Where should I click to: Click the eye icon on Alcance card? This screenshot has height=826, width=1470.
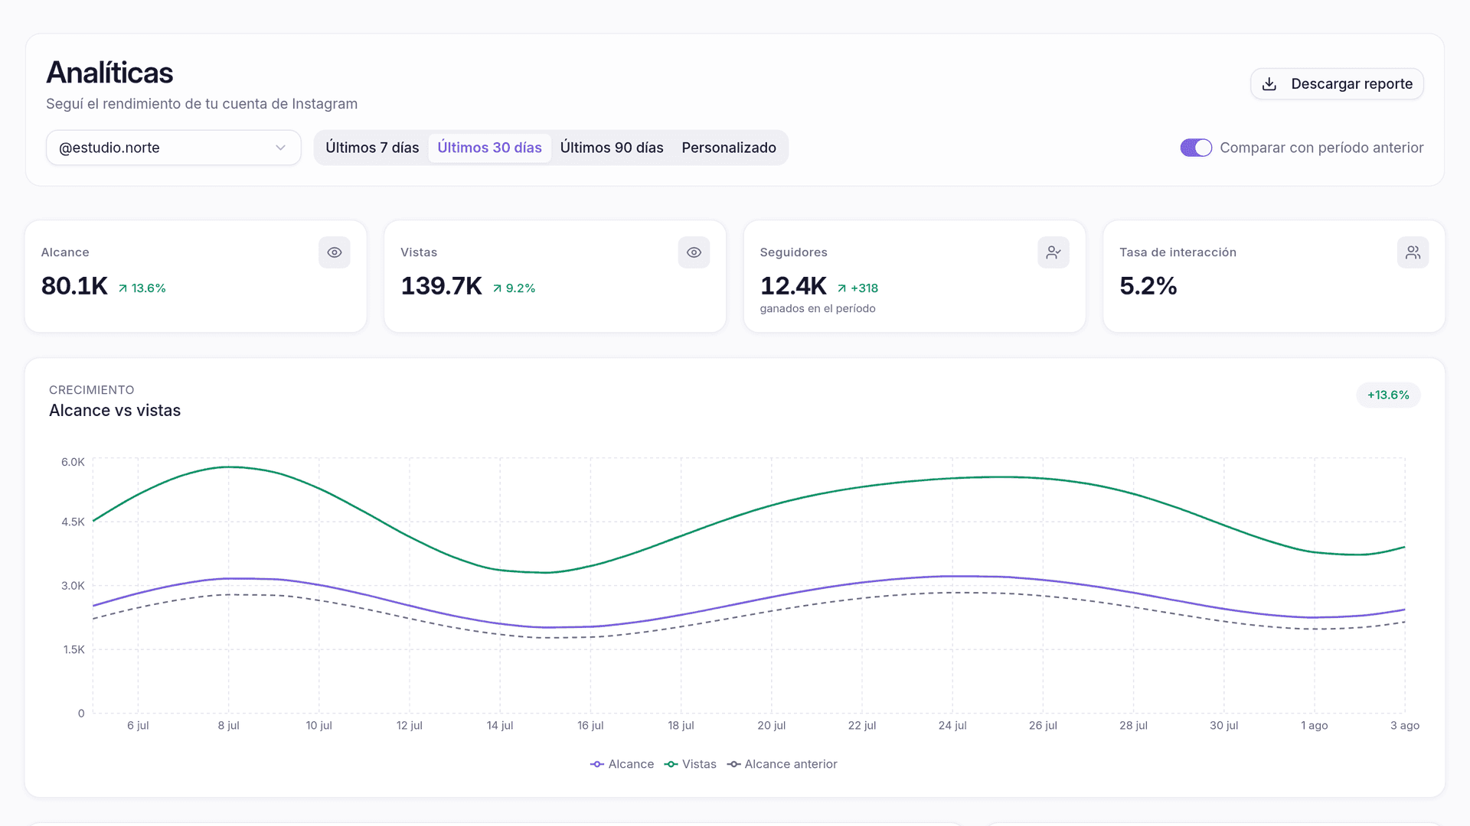click(x=335, y=252)
